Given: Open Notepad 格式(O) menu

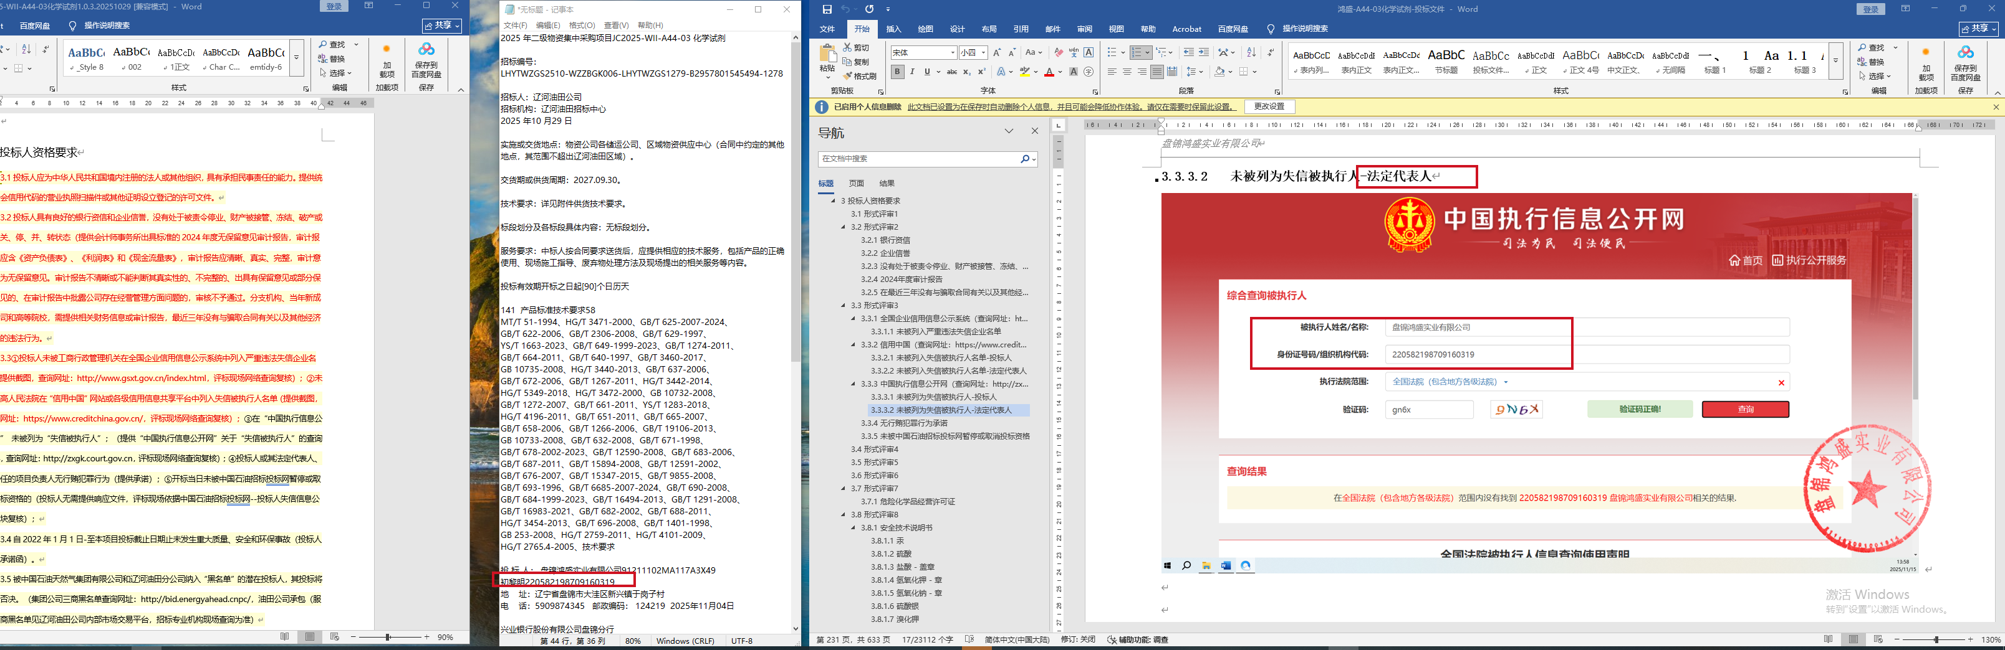Looking at the screenshot, I should click(x=582, y=25).
